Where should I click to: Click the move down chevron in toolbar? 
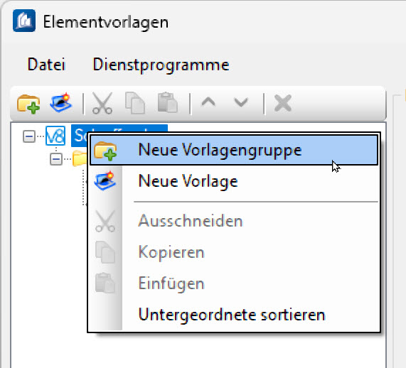241,102
